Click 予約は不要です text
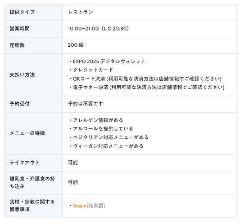 coord(86,104)
